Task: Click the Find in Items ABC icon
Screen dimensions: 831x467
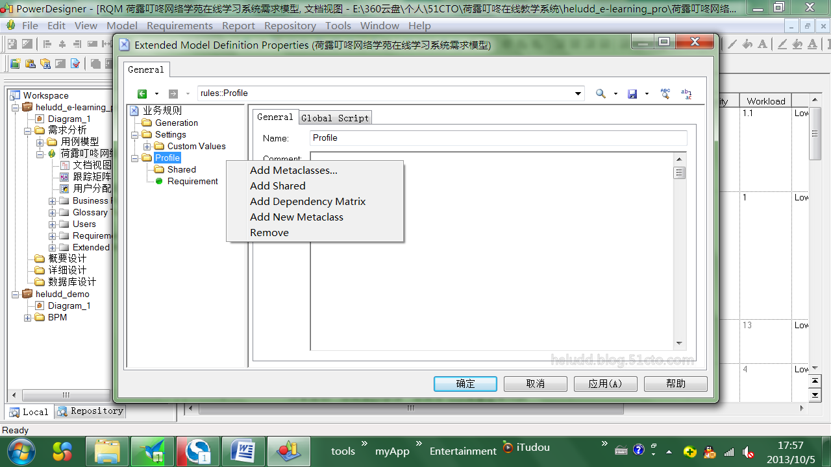Action: click(665, 93)
